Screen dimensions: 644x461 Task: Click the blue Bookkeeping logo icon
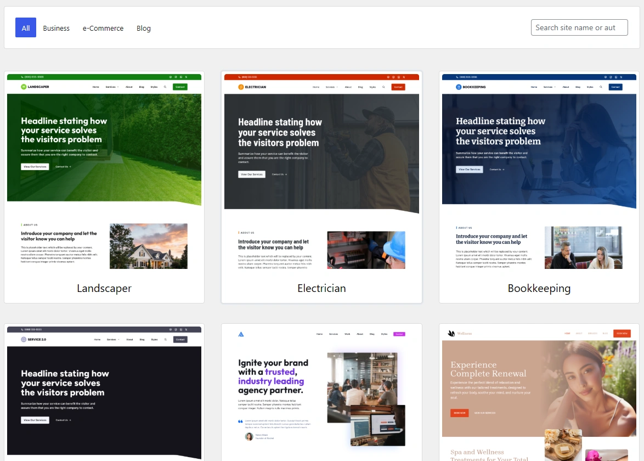point(458,87)
